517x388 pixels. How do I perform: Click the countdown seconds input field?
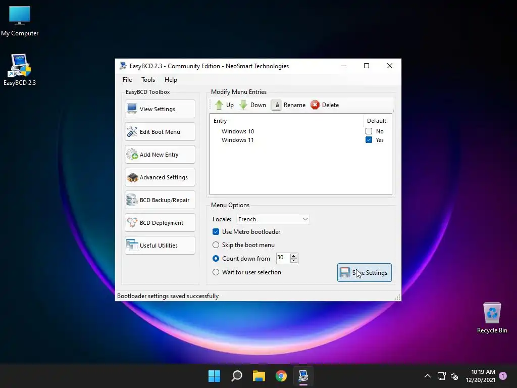[x=283, y=258]
